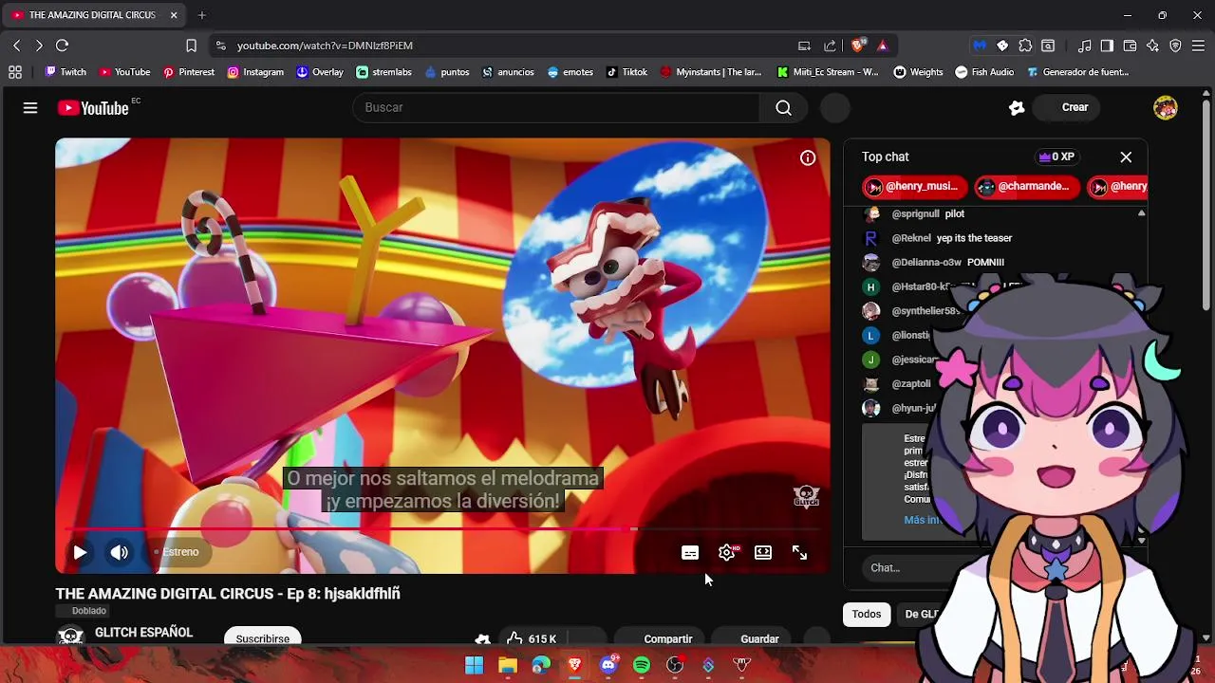
Task: Open the Weights bookmark
Action: 918,72
